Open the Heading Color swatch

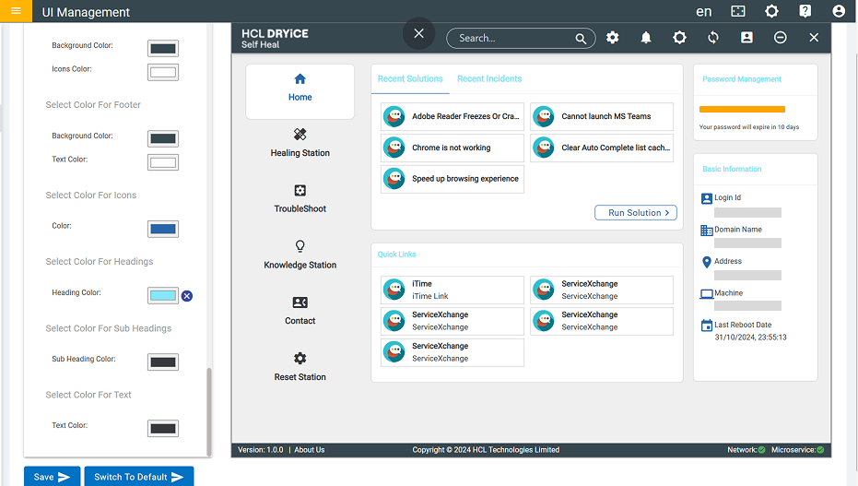(x=163, y=296)
